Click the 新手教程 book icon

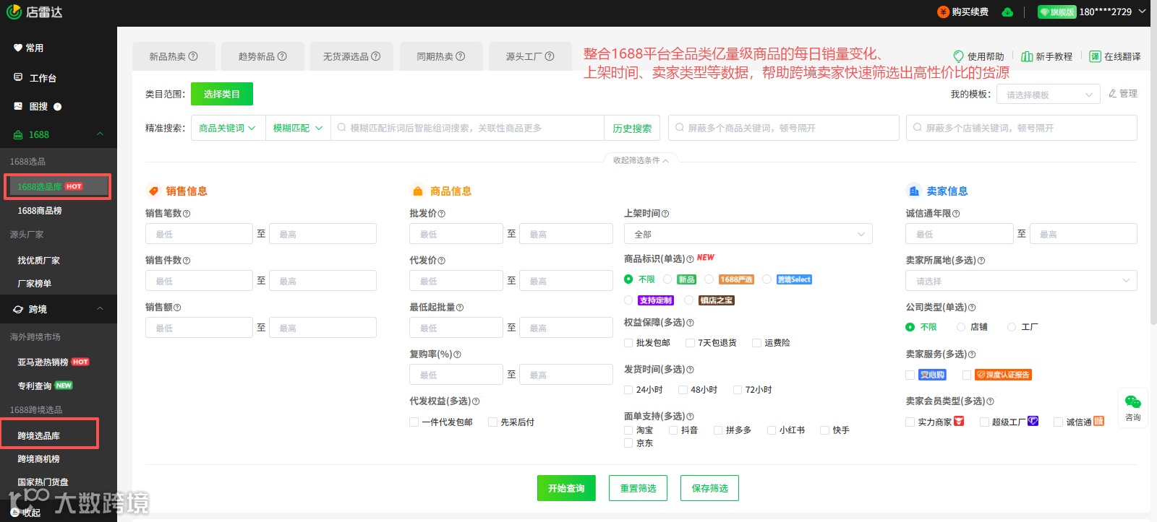pyautogui.click(x=1027, y=56)
